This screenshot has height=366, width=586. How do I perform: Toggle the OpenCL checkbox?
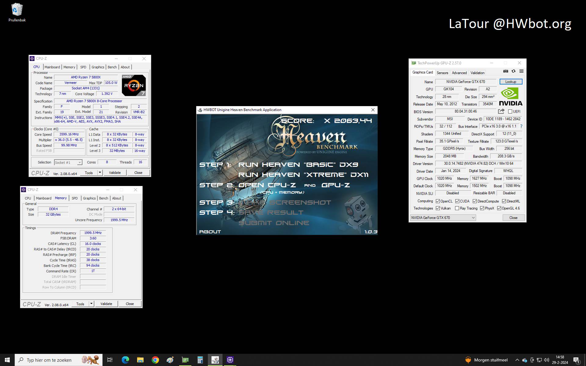tap(438, 201)
